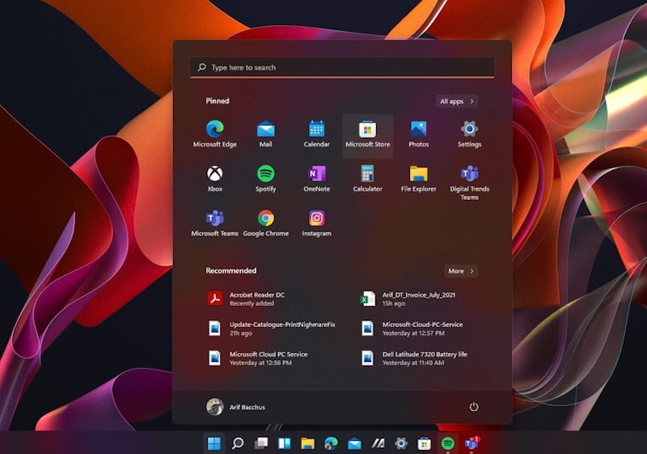Launch the Mail app
Image resolution: width=647 pixels, height=454 pixels.
(x=265, y=134)
